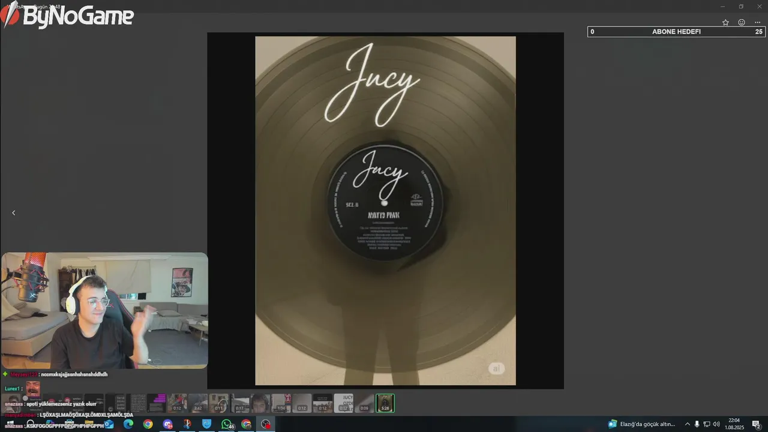Click the ABONE HEDEFI goal bar
The height and width of the screenshot is (432, 768).
[x=676, y=32]
